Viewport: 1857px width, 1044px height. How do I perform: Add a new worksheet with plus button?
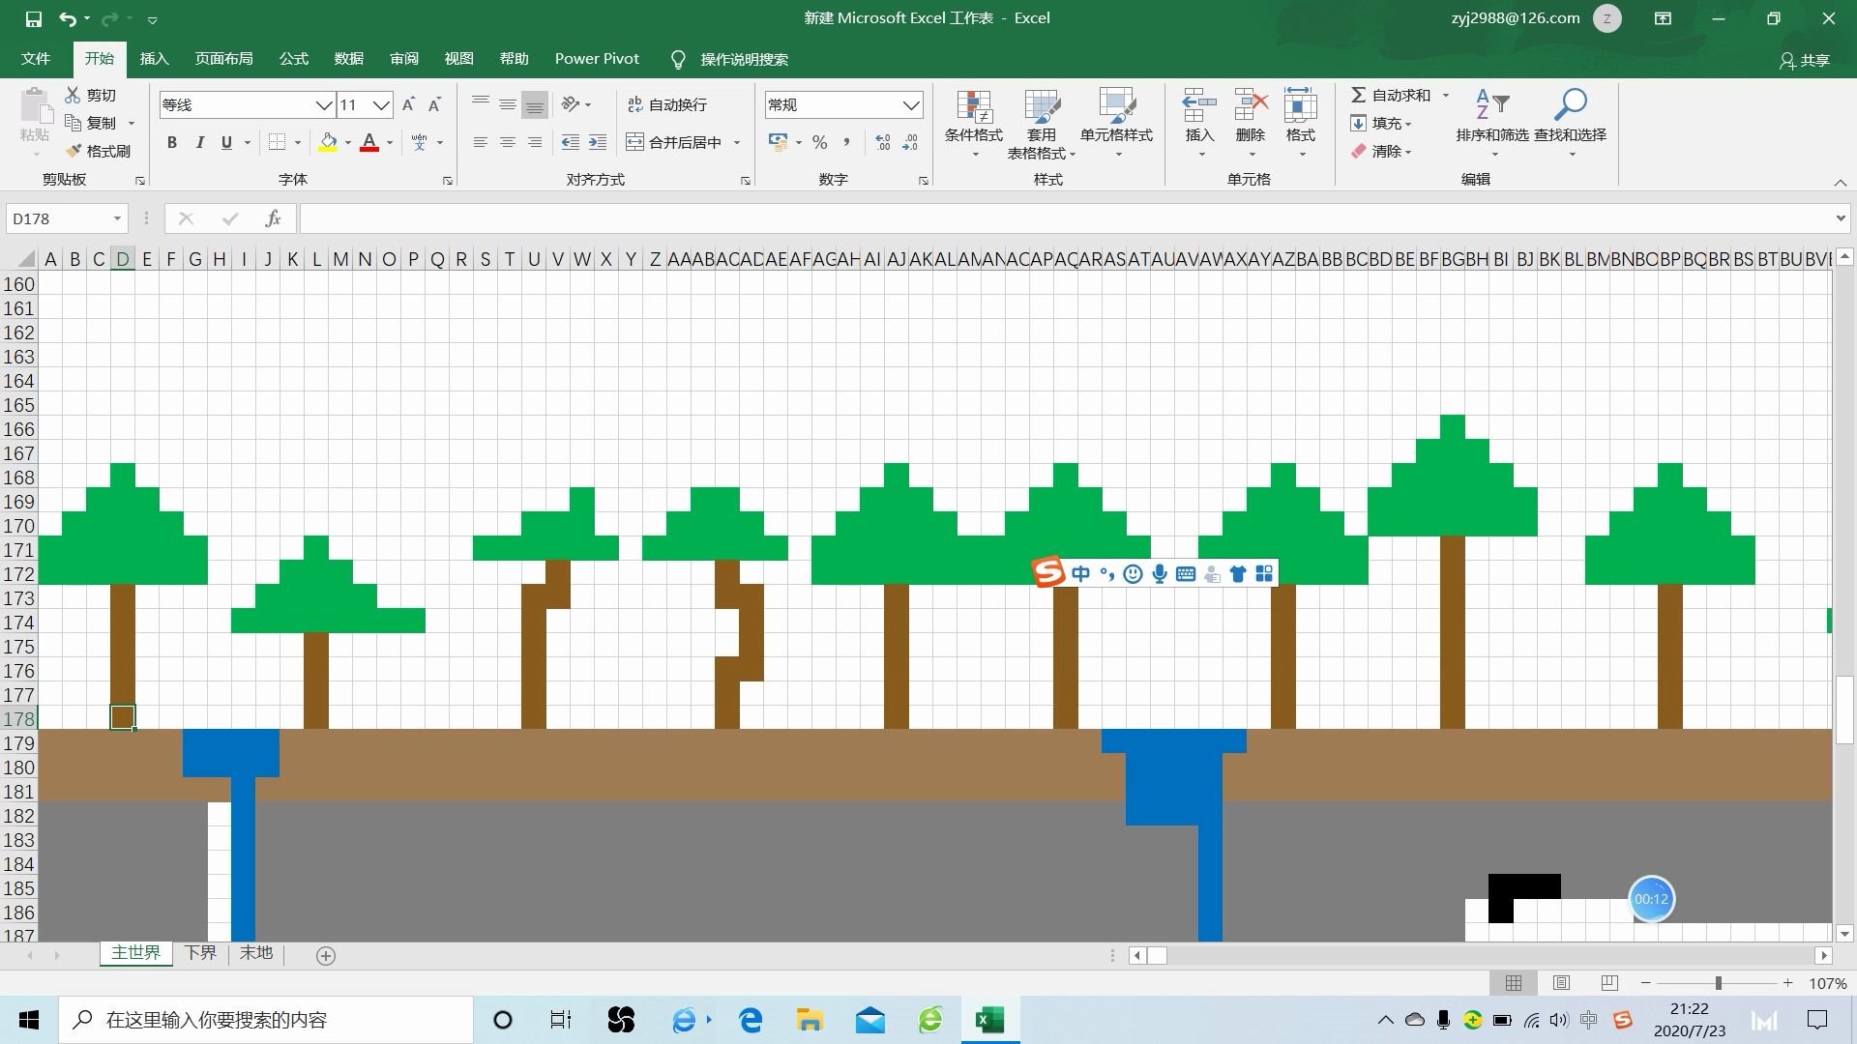pyautogui.click(x=325, y=955)
